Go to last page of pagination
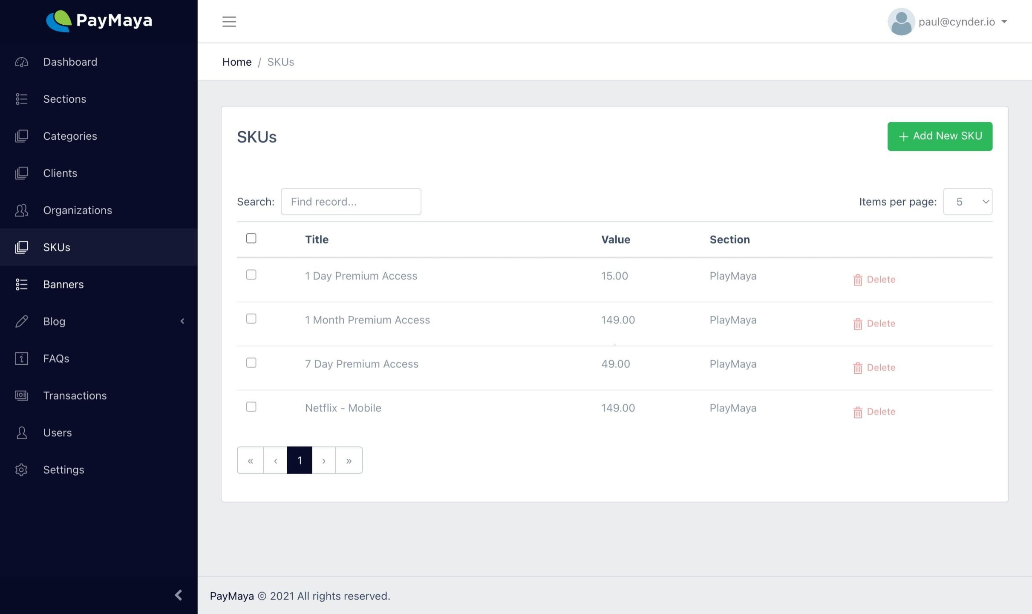Screen dimensions: 1032x614 (x=349, y=460)
